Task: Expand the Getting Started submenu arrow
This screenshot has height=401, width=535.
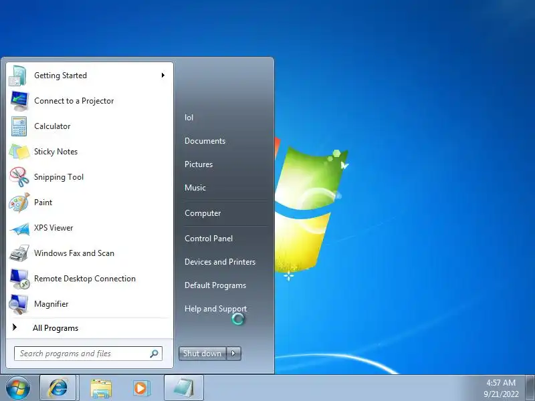Action: coord(163,76)
